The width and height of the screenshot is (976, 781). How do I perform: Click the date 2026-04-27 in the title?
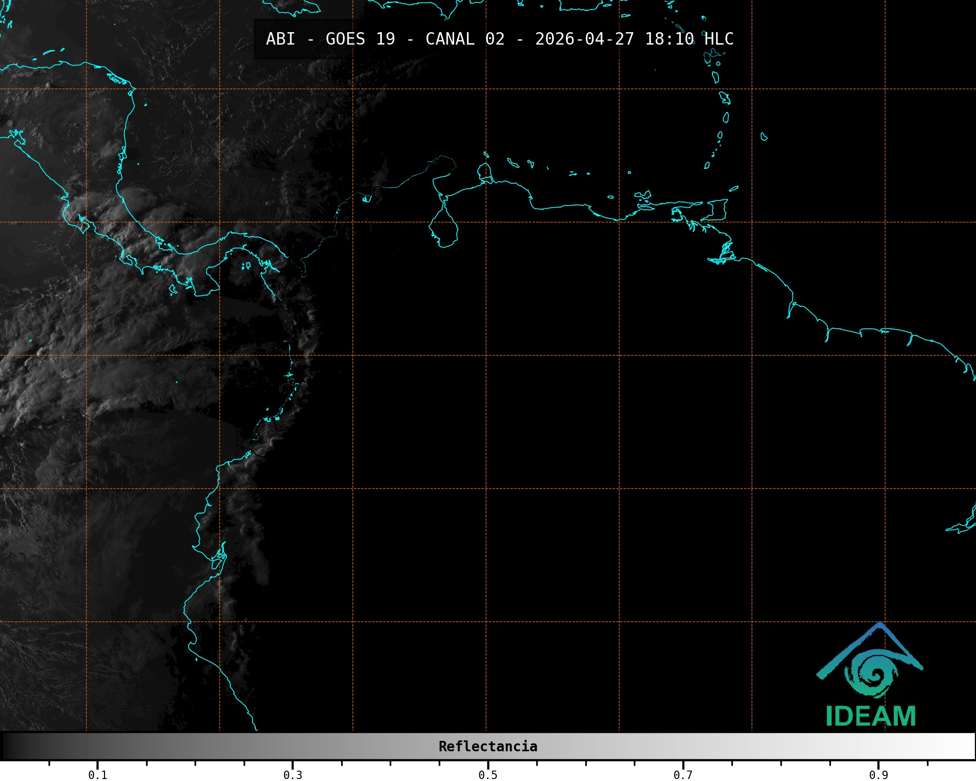coord(584,39)
